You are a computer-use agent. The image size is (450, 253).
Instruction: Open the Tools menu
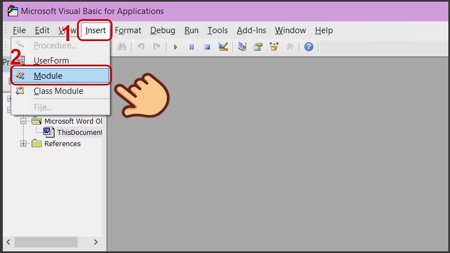(218, 30)
